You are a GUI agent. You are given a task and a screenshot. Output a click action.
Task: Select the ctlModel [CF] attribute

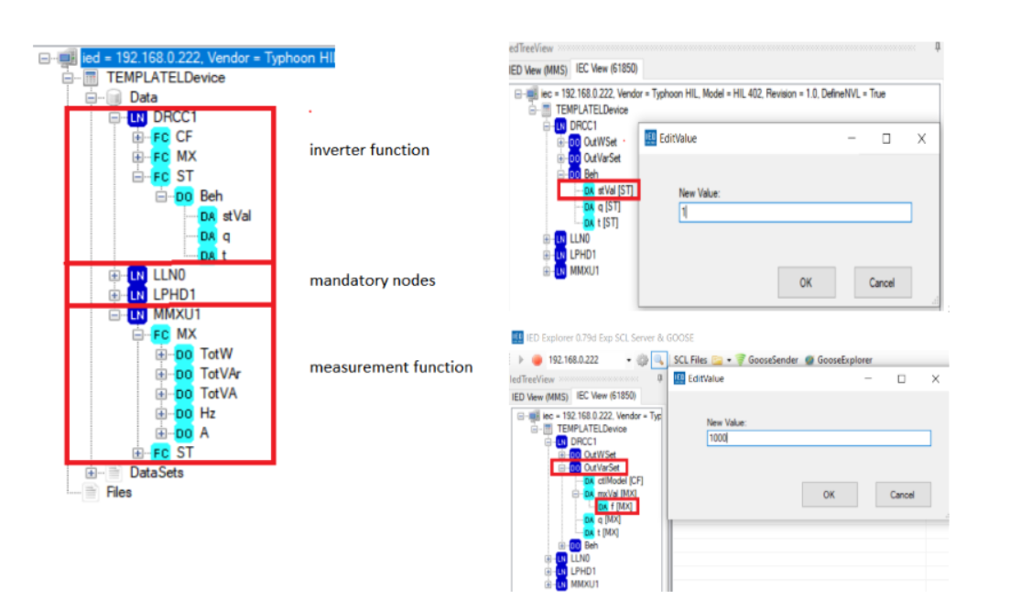click(x=622, y=481)
